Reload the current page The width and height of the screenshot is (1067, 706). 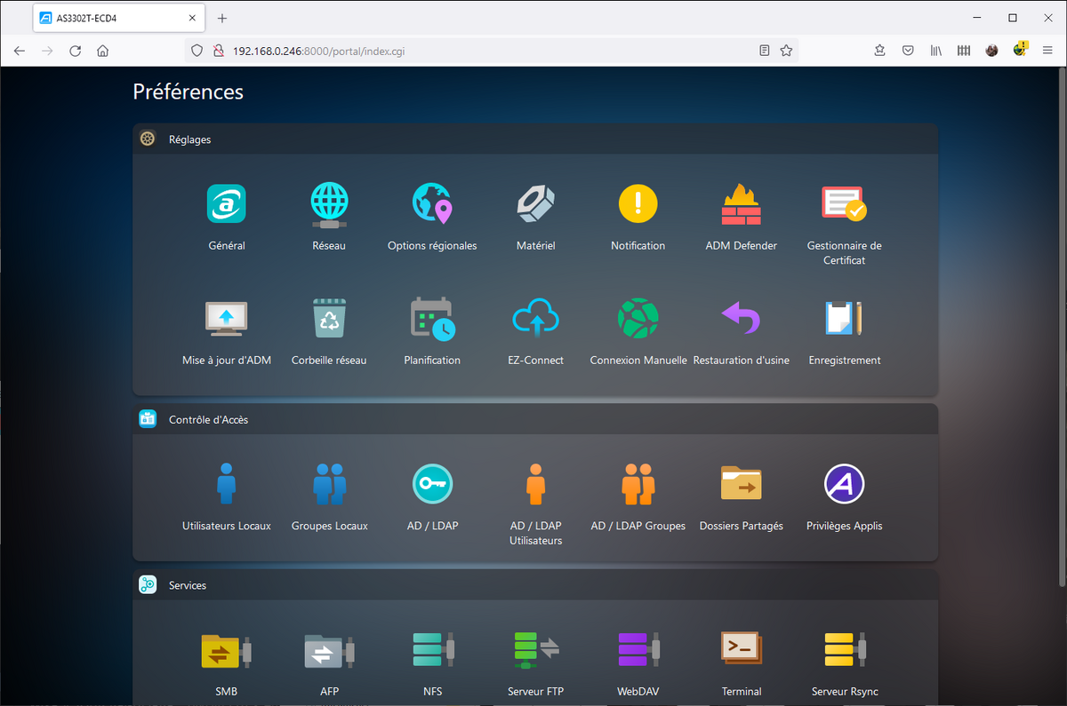[76, 51]
